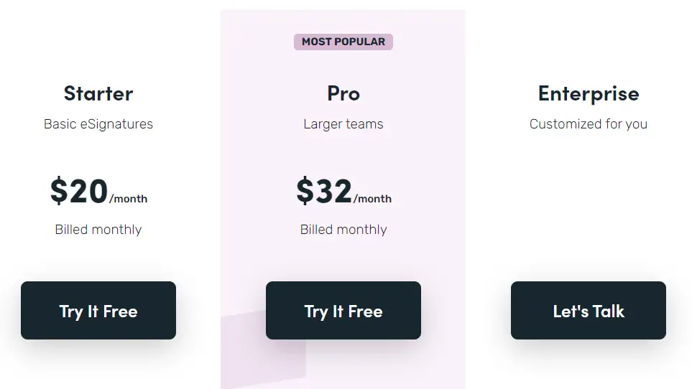Screen dimensions: 692x389
Task: Click Try It Free under Starter plan
Action: (98, 311)
